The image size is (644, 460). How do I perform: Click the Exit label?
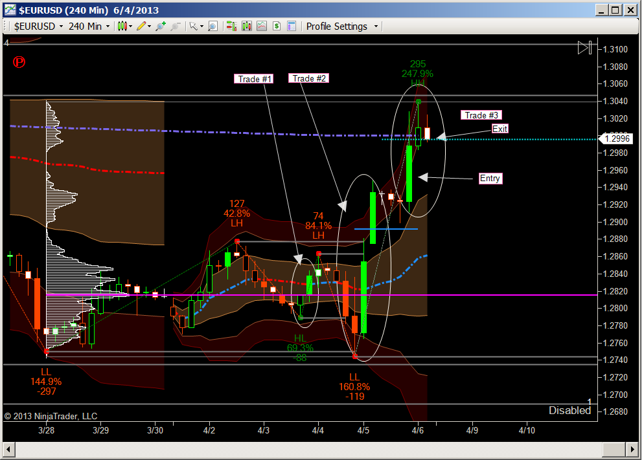(500, 129)
